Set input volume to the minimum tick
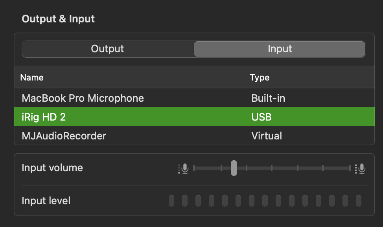This screenshot has height=227, width=383. coord(194,168)
